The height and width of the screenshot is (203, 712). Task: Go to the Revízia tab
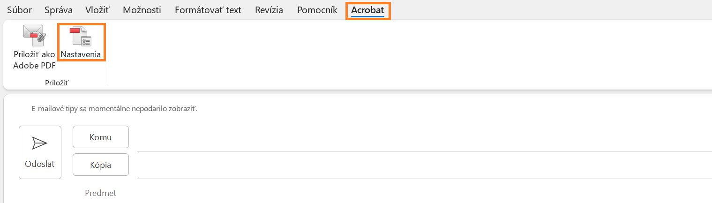pyautogui.click(x=269, y=10)
